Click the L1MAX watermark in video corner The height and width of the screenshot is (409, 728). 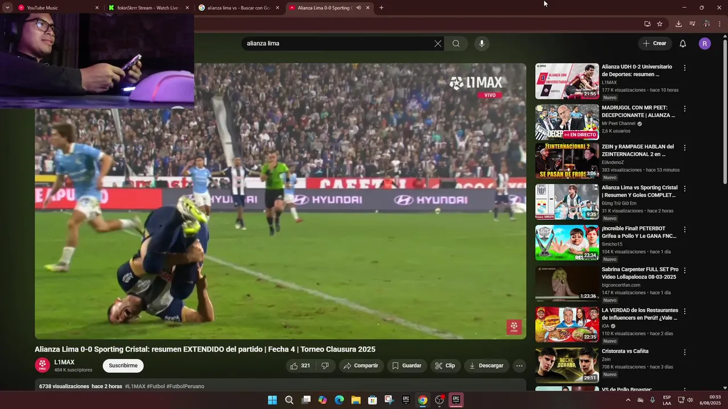click(514, 327)
